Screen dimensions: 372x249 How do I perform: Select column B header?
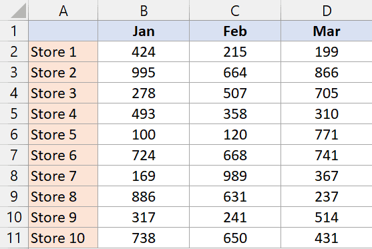click(x=144, y=10)
